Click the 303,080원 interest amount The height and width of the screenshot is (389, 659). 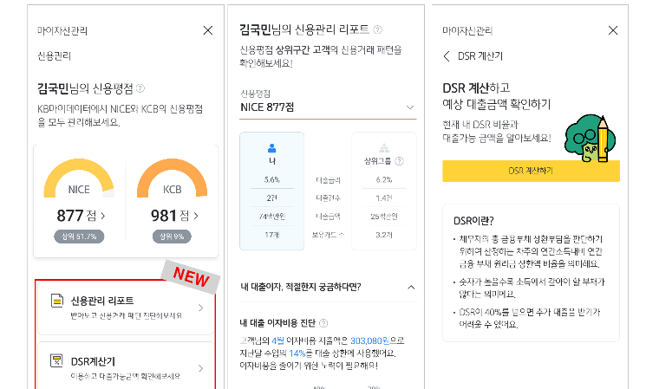[370, 340]
